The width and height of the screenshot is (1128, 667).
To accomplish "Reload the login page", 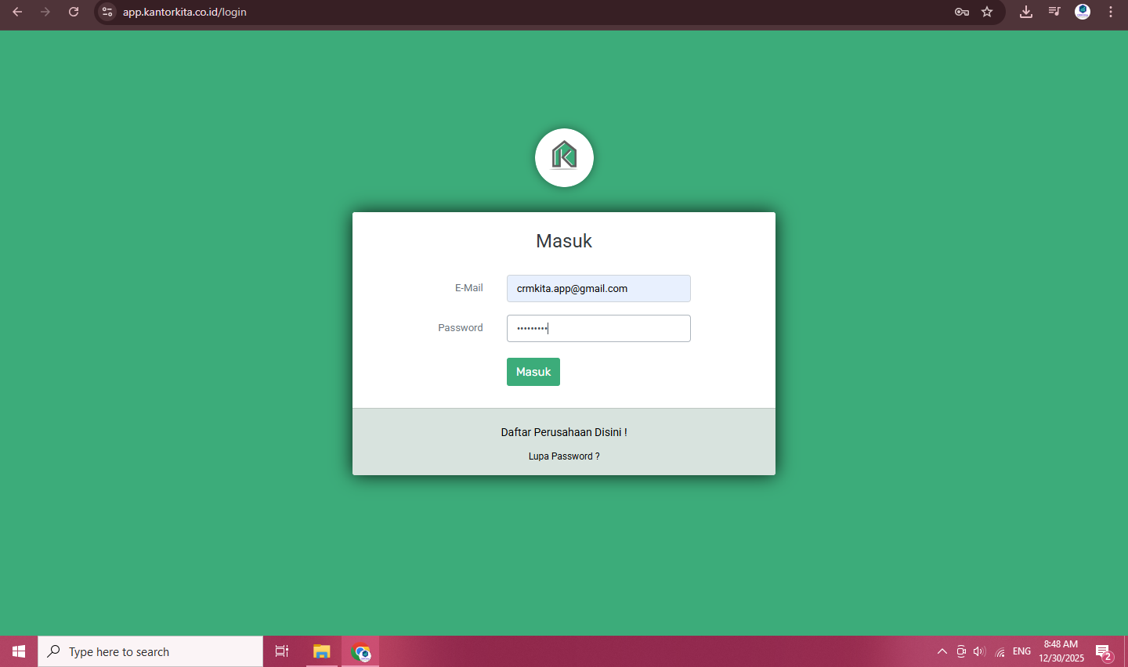I will 74,12.
